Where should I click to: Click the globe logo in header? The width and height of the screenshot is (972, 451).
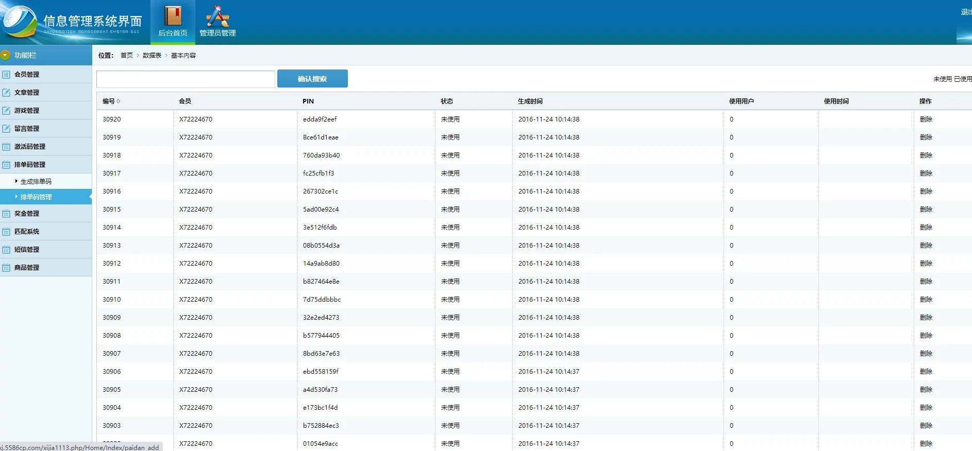pyautogui.click(x=19, y=22)
